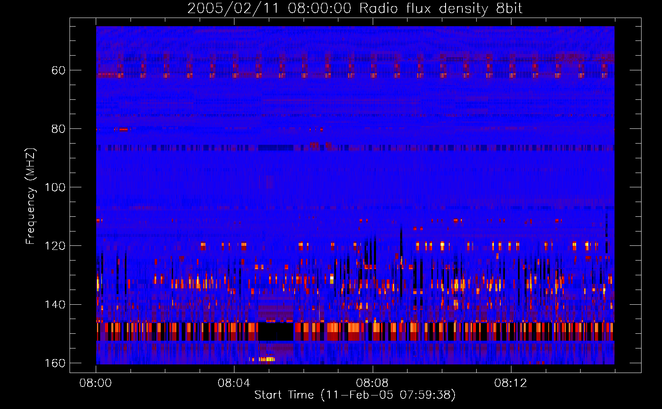Click the 100 frequency tick label
This screenshot has width=662, height=409.
[x=55, y=187]
